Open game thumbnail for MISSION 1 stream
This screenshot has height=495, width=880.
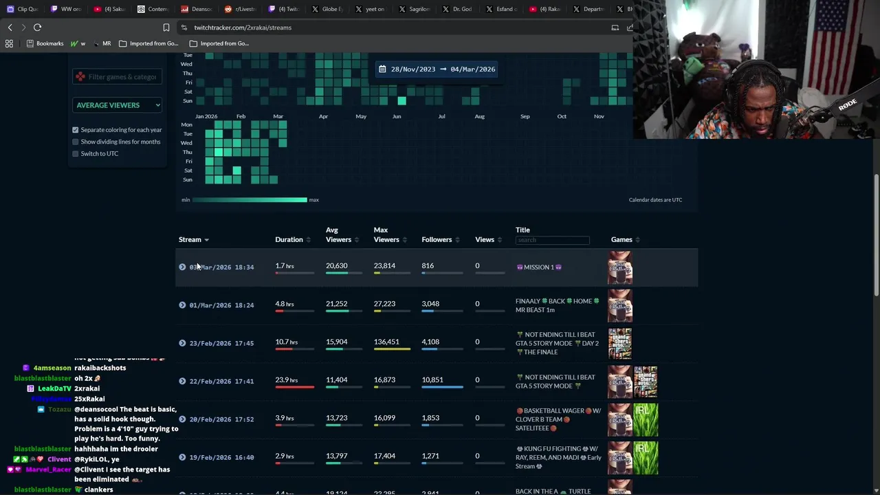619,267
